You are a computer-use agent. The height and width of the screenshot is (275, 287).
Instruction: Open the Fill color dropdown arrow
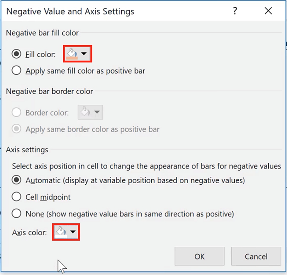click(x=84, y=54)
